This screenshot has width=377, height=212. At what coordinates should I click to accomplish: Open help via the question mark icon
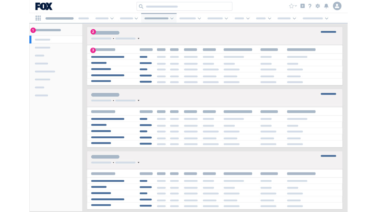click(310, 6)
